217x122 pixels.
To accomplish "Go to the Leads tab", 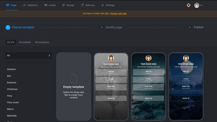I will 50,5.
